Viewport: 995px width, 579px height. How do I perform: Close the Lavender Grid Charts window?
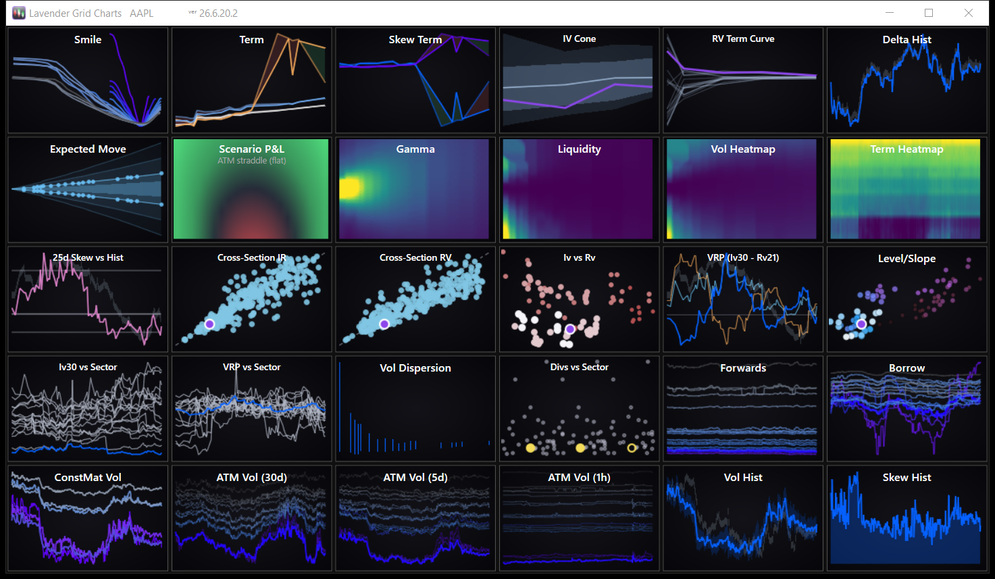tap(969, 13)
